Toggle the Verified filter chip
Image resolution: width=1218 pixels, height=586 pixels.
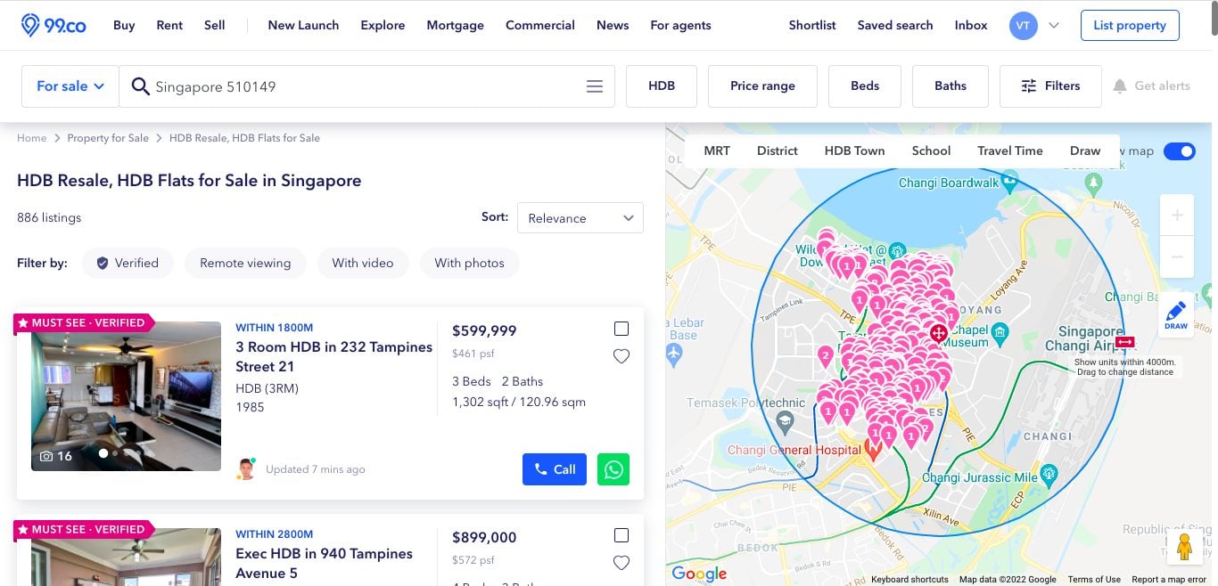coord(127,263)
